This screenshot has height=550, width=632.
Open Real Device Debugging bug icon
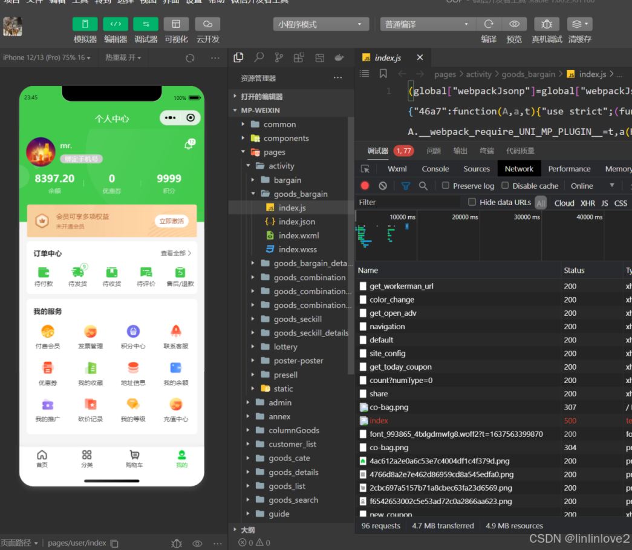click(546, 24)
